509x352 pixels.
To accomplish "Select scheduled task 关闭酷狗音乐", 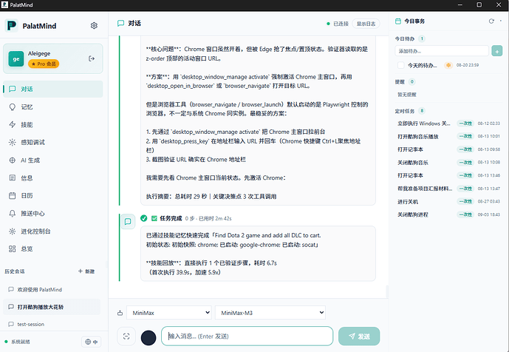I will [412, 163].
